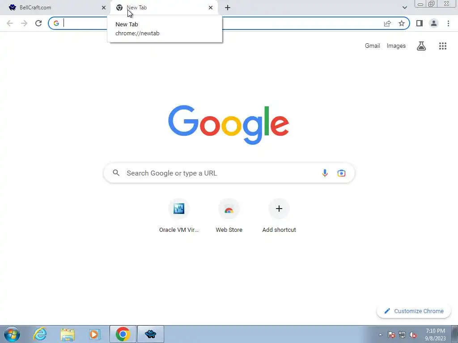Open Gmail link
This screenshot has width=458, height=343.
373,46
